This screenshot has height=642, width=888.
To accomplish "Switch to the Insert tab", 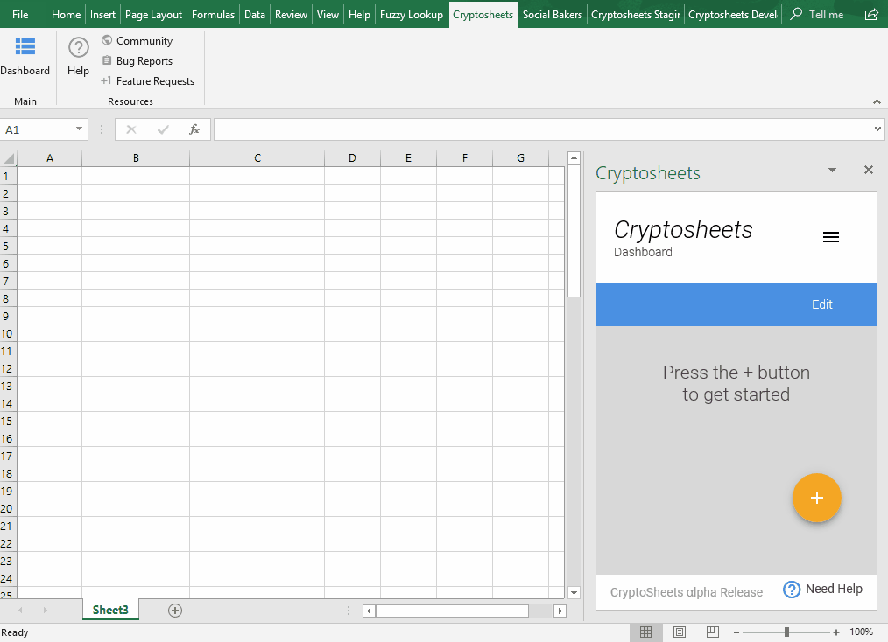I will (x=102, y=14).
